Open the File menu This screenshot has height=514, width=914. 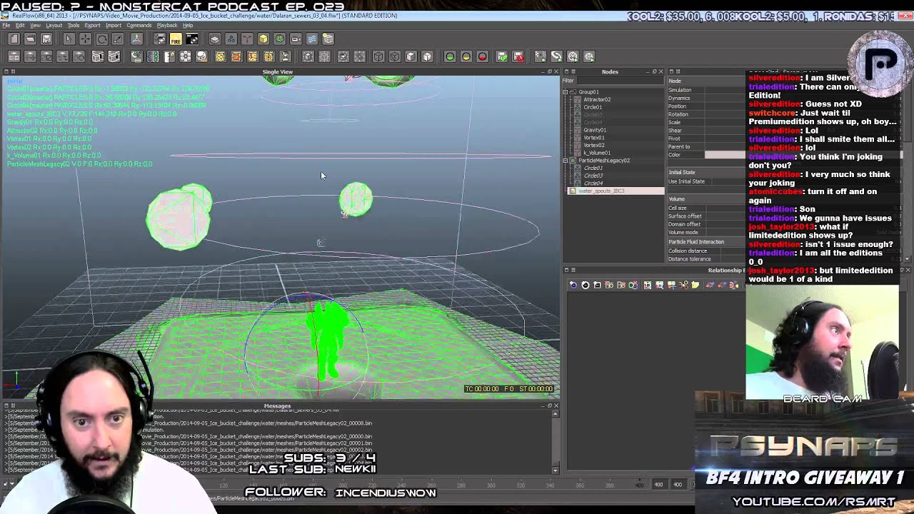click(6, 26)
